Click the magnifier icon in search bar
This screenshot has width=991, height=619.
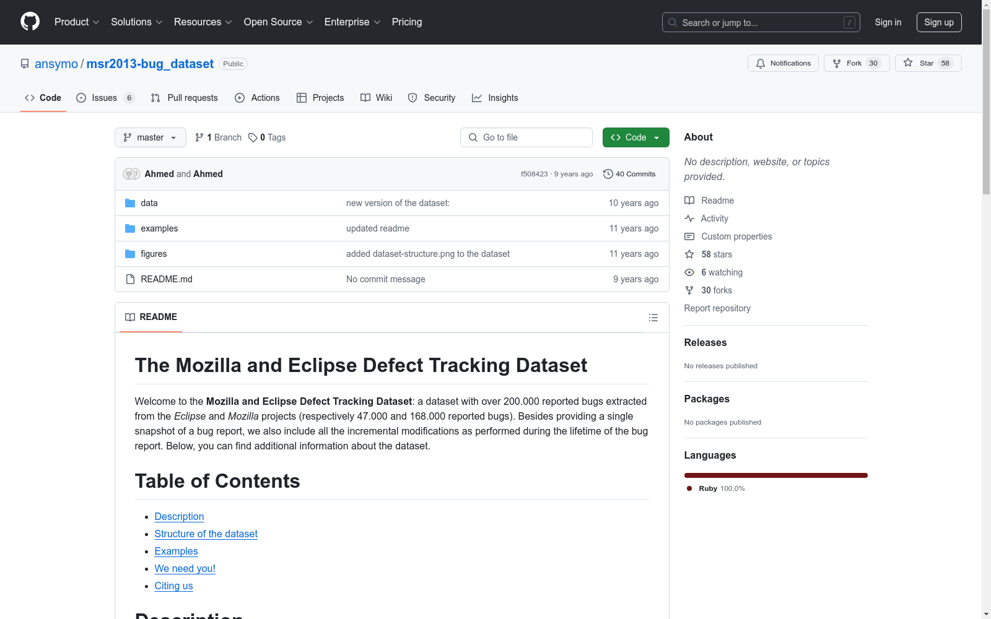coord(673,22)
